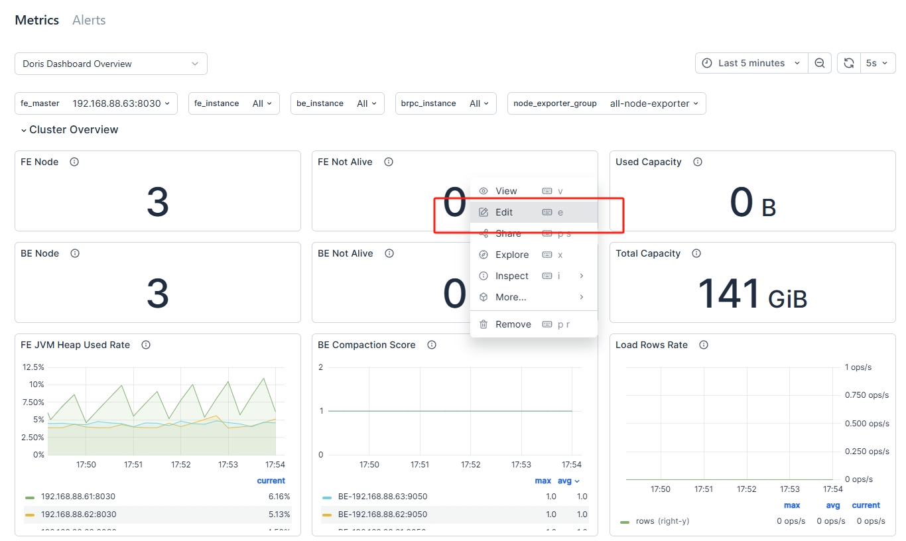The height and width of the screenshot is (541, 906).
Task: Click the refresh dashboard icon
Action: (849, 63)
